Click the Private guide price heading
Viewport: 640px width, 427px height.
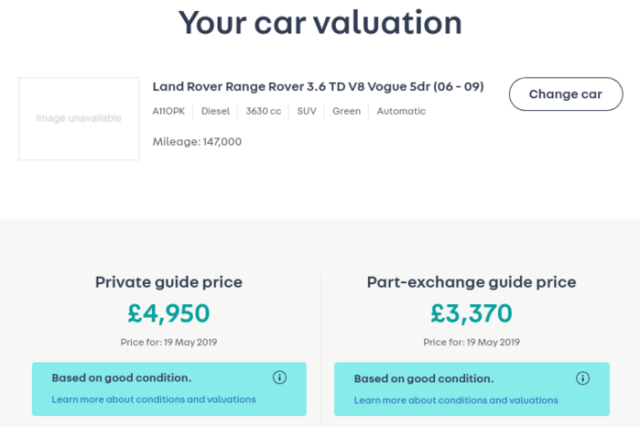point(168,282)
